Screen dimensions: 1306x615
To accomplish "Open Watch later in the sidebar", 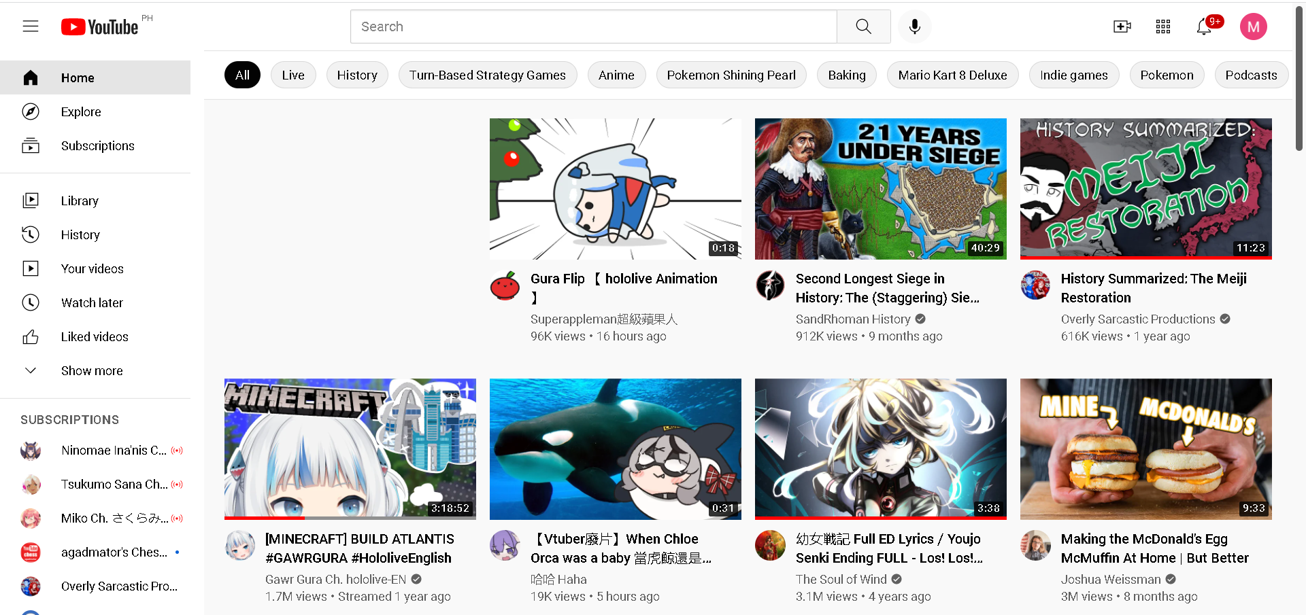I will coord(95,302).
